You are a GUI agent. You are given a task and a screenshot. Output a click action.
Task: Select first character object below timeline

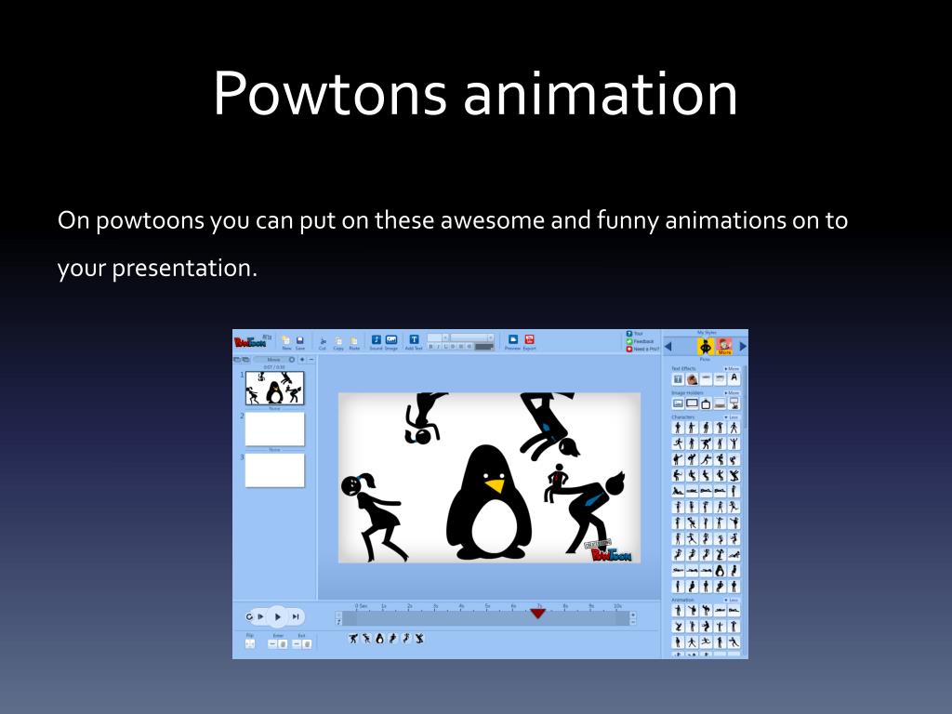pos(353,639)
